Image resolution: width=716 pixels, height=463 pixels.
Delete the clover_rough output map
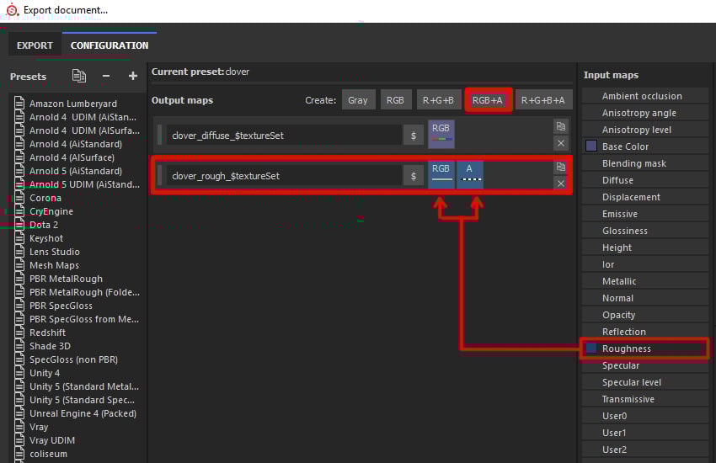(561, 184)
